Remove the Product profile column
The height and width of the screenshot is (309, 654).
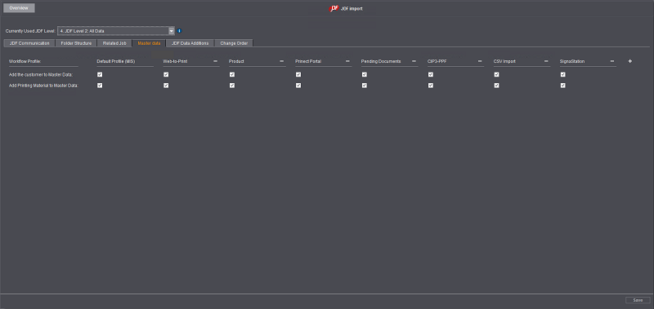click(281, 61)
